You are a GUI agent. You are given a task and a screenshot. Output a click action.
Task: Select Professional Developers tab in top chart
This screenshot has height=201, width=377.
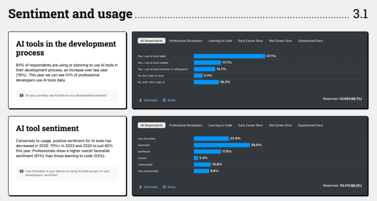pyautogui.click(x=185, y=41)
